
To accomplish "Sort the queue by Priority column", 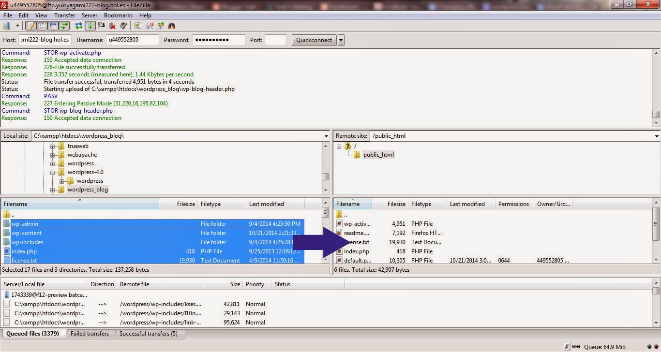I will coord(256,284).
